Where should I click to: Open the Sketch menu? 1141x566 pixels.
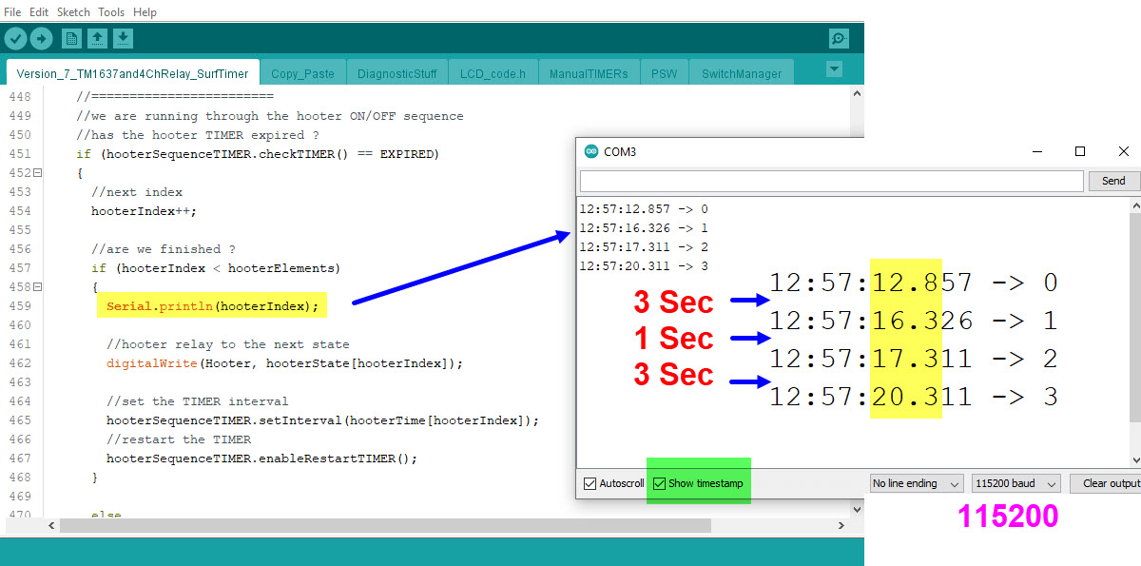(73, 11)
